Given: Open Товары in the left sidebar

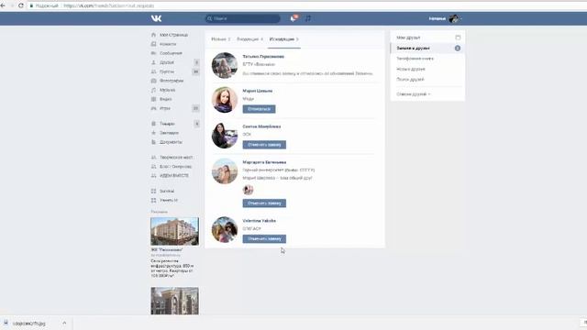Looking at the screenshot, I should [167, 124].
